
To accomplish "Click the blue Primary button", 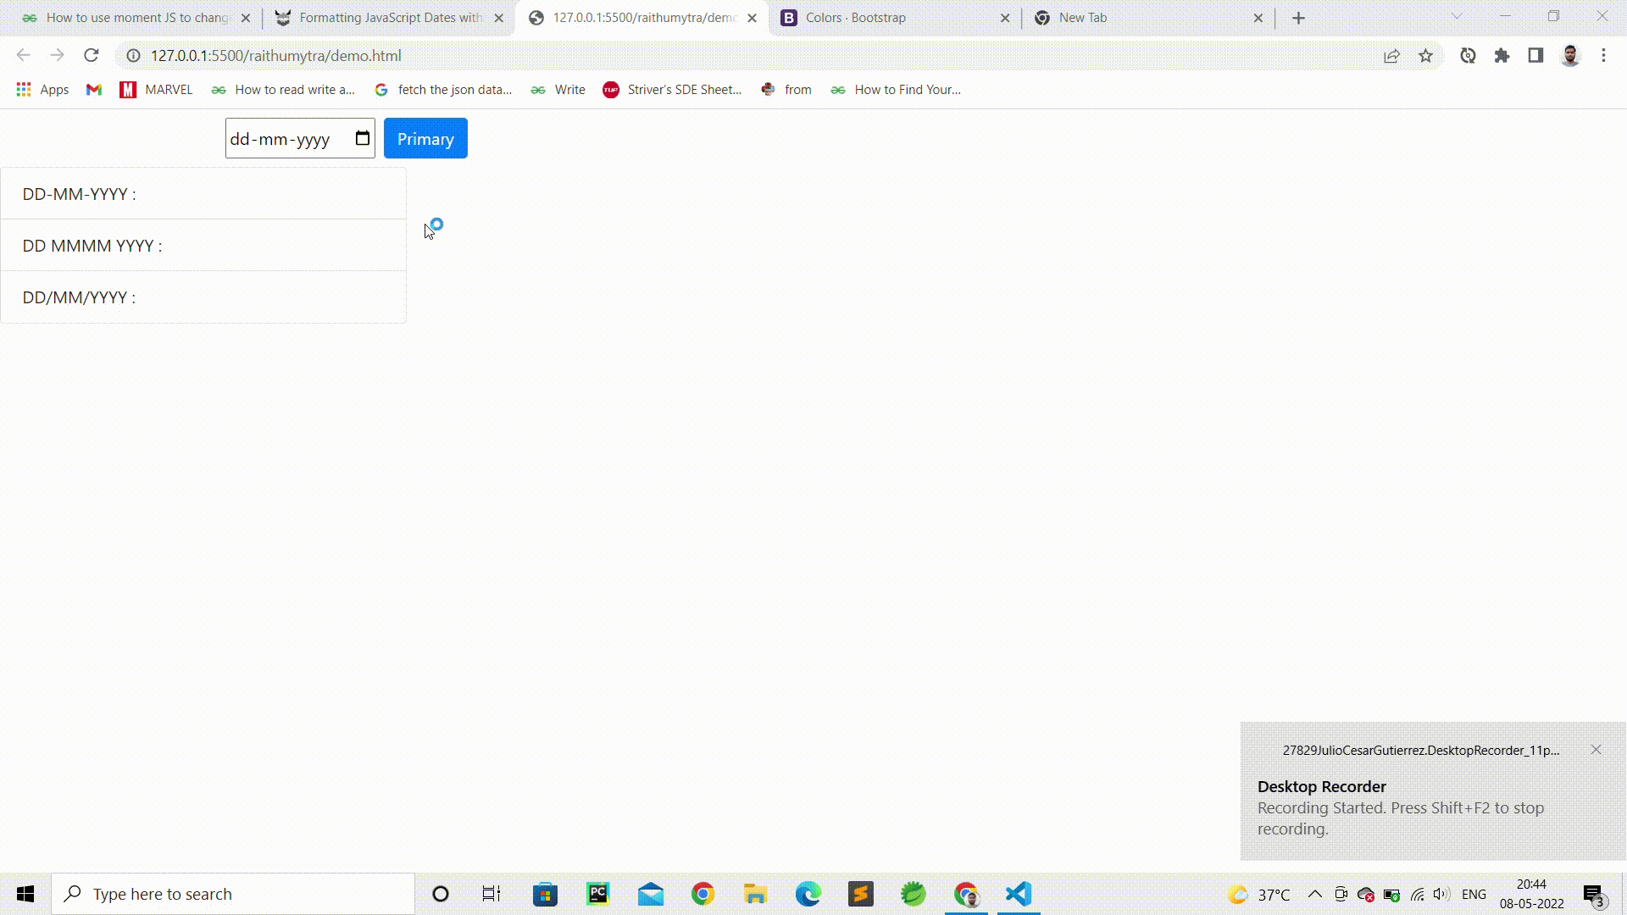I will 425,139.
